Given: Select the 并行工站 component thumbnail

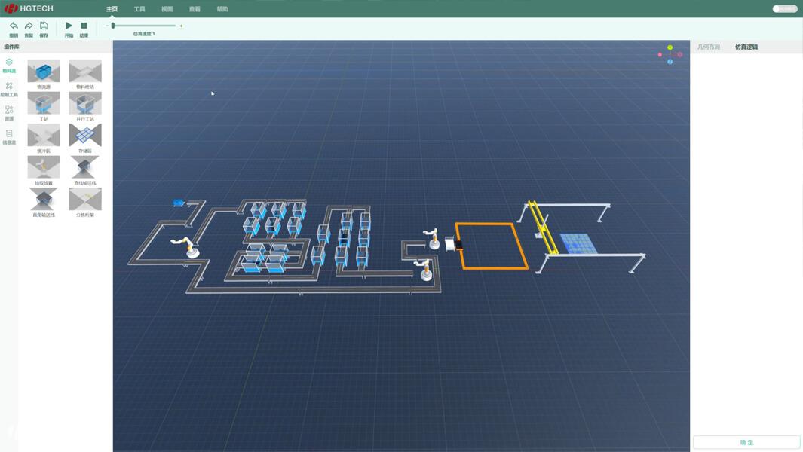Looking at the screenshot, I should (x=85, y=103).
